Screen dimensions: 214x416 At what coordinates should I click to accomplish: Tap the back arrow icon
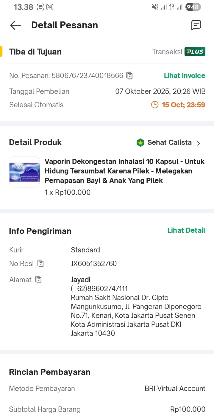tap(15, 25)
